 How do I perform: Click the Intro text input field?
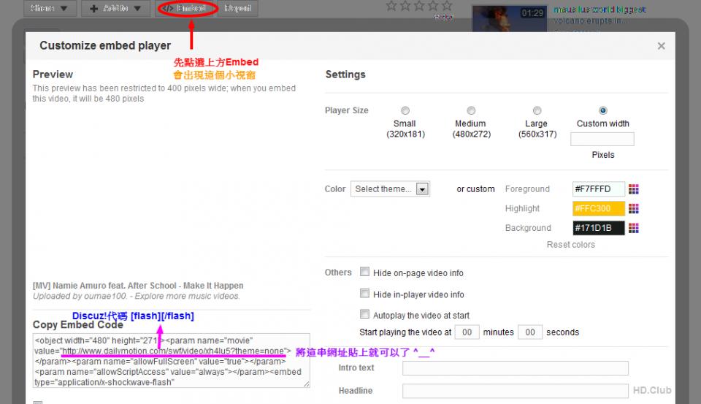click(x=515, y=368)
